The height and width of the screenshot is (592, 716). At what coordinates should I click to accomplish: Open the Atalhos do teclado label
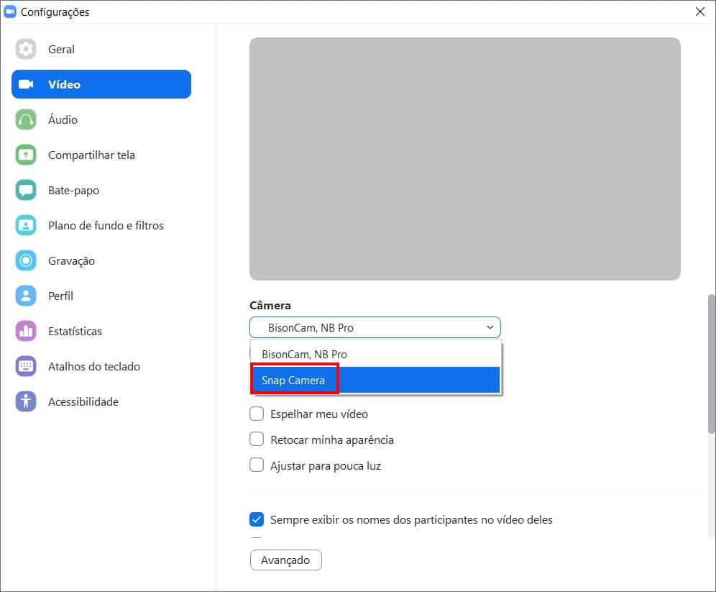point(94,366)
